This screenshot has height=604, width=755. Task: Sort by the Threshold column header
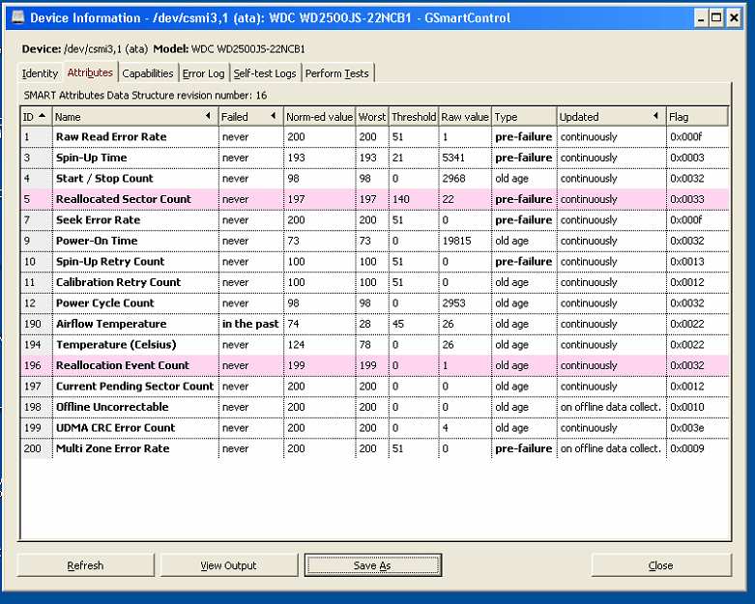point(414,117)
